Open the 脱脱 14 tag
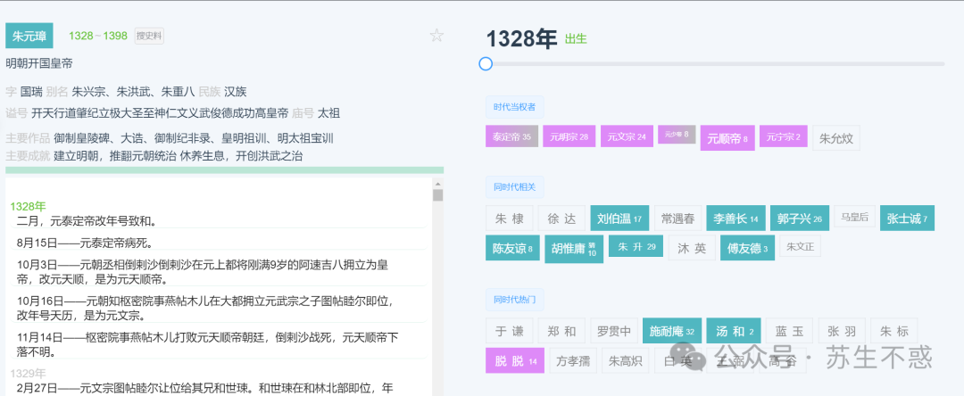The width and height of the screenshot is (964, 396). pos(515,360)
